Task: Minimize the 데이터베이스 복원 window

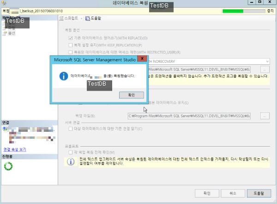Action: pyautogui.click(x=252, y=2)
